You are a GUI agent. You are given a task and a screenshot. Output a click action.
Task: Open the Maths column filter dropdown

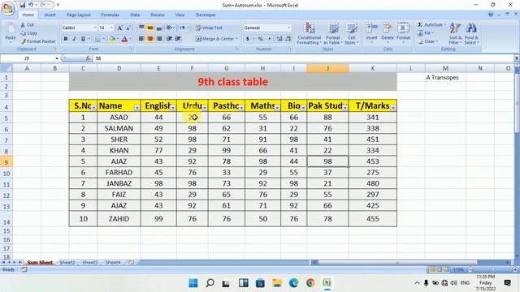point(277,108)
